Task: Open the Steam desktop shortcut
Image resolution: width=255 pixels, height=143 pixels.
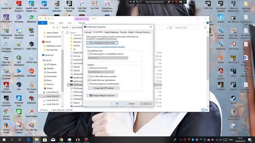Action: [x=233, y=100]
